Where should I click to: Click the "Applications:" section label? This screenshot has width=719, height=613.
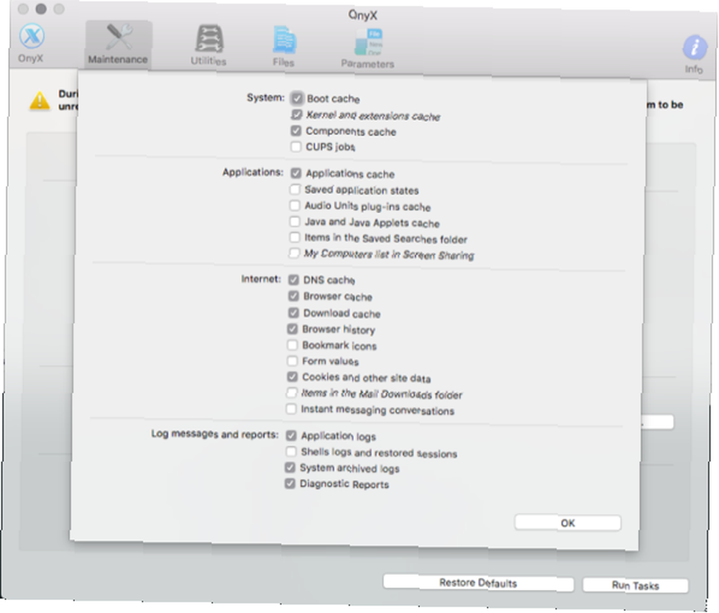(253, 172)
